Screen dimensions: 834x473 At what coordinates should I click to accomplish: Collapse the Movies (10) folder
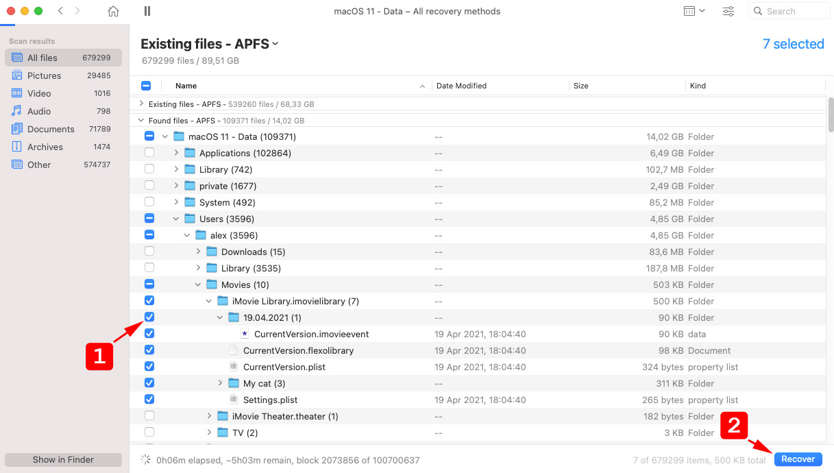click(198, 284)
